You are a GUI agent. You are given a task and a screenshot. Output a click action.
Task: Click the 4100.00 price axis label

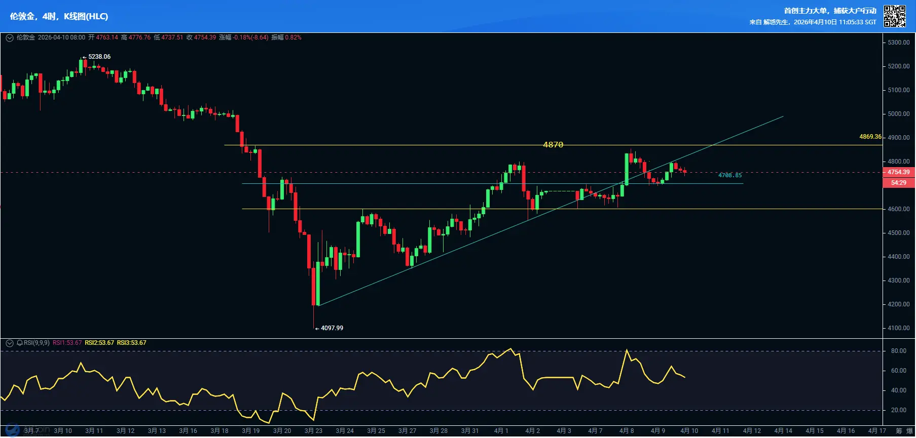pos(899,328)
